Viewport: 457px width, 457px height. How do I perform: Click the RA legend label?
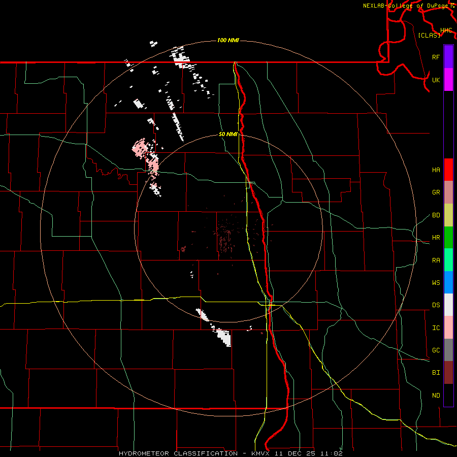coord(436,260)
